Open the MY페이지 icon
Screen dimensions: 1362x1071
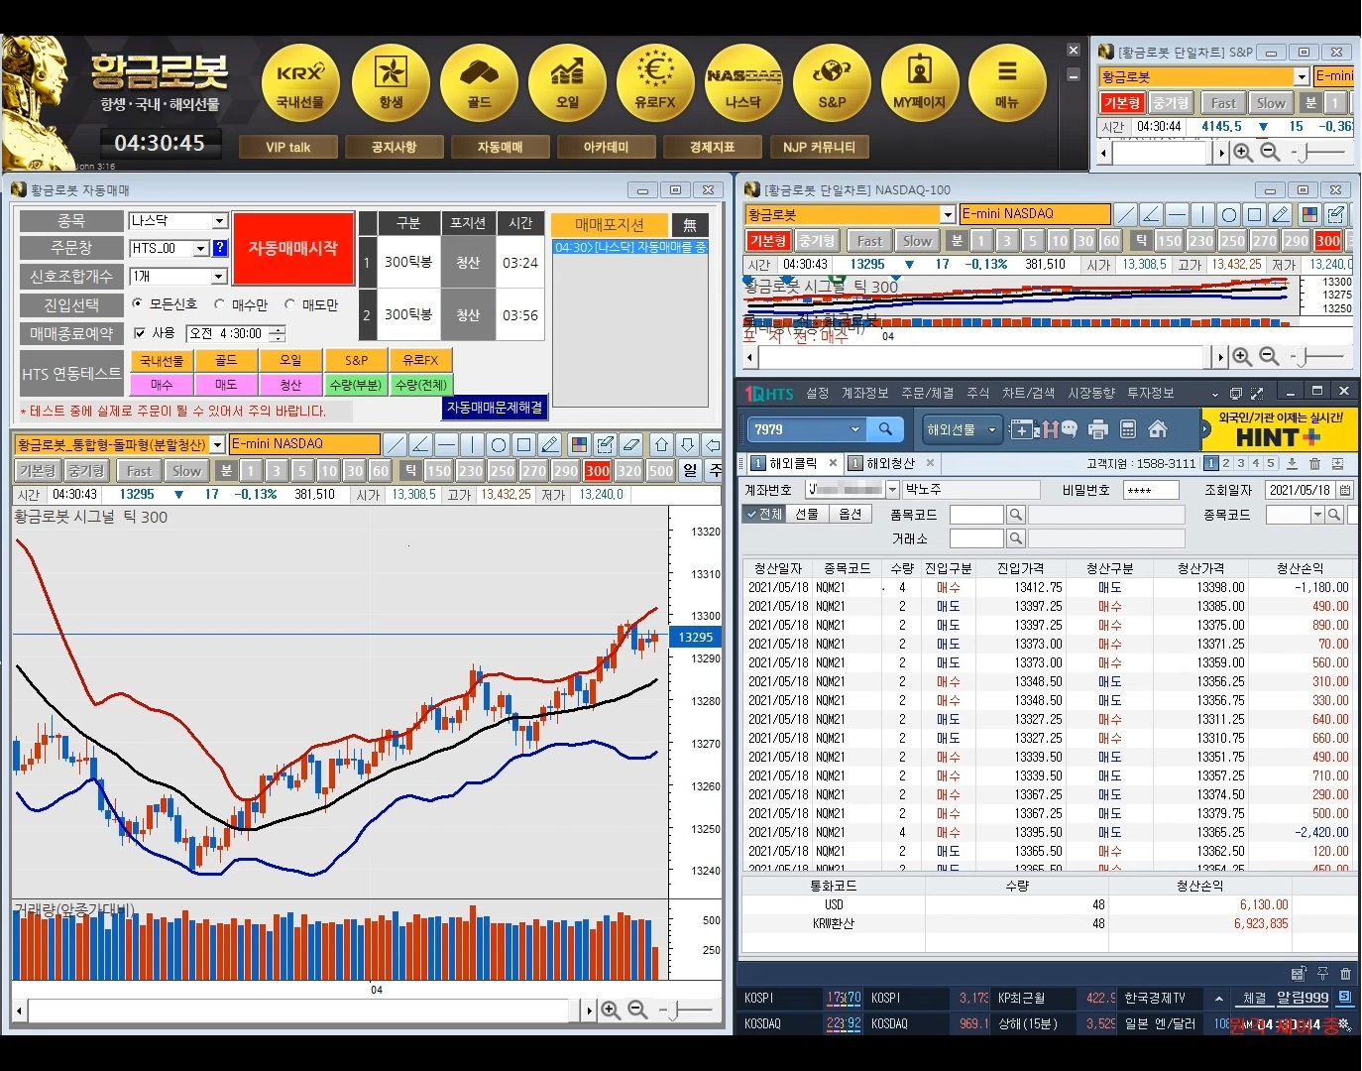[x=920, y=83]
